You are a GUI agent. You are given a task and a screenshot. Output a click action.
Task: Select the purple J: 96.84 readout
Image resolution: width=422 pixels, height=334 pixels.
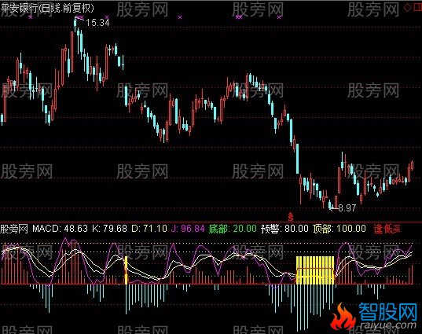point(188,229)
